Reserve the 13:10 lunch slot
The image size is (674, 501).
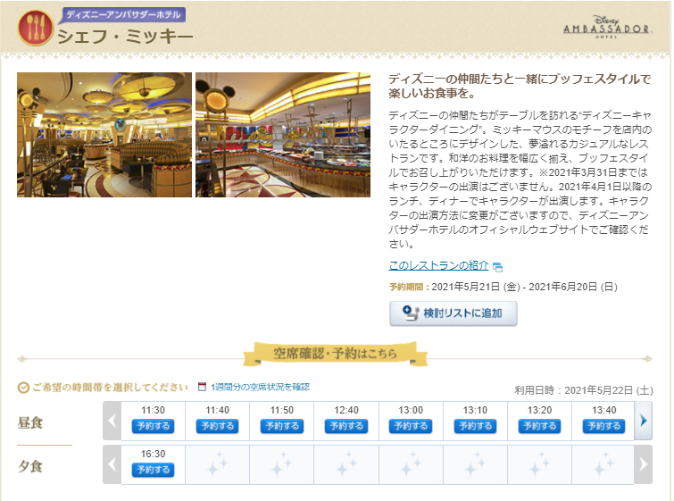coord(476,426)
